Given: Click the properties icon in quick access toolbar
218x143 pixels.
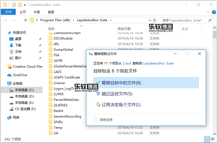Looking at the screenshot, I should point(14,5).
